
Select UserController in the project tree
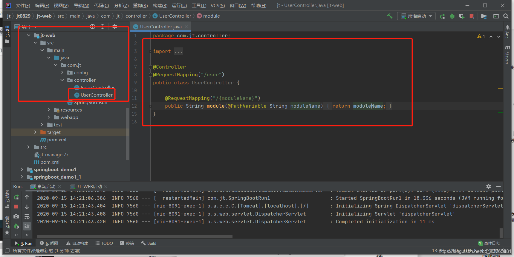click(97, 95)
